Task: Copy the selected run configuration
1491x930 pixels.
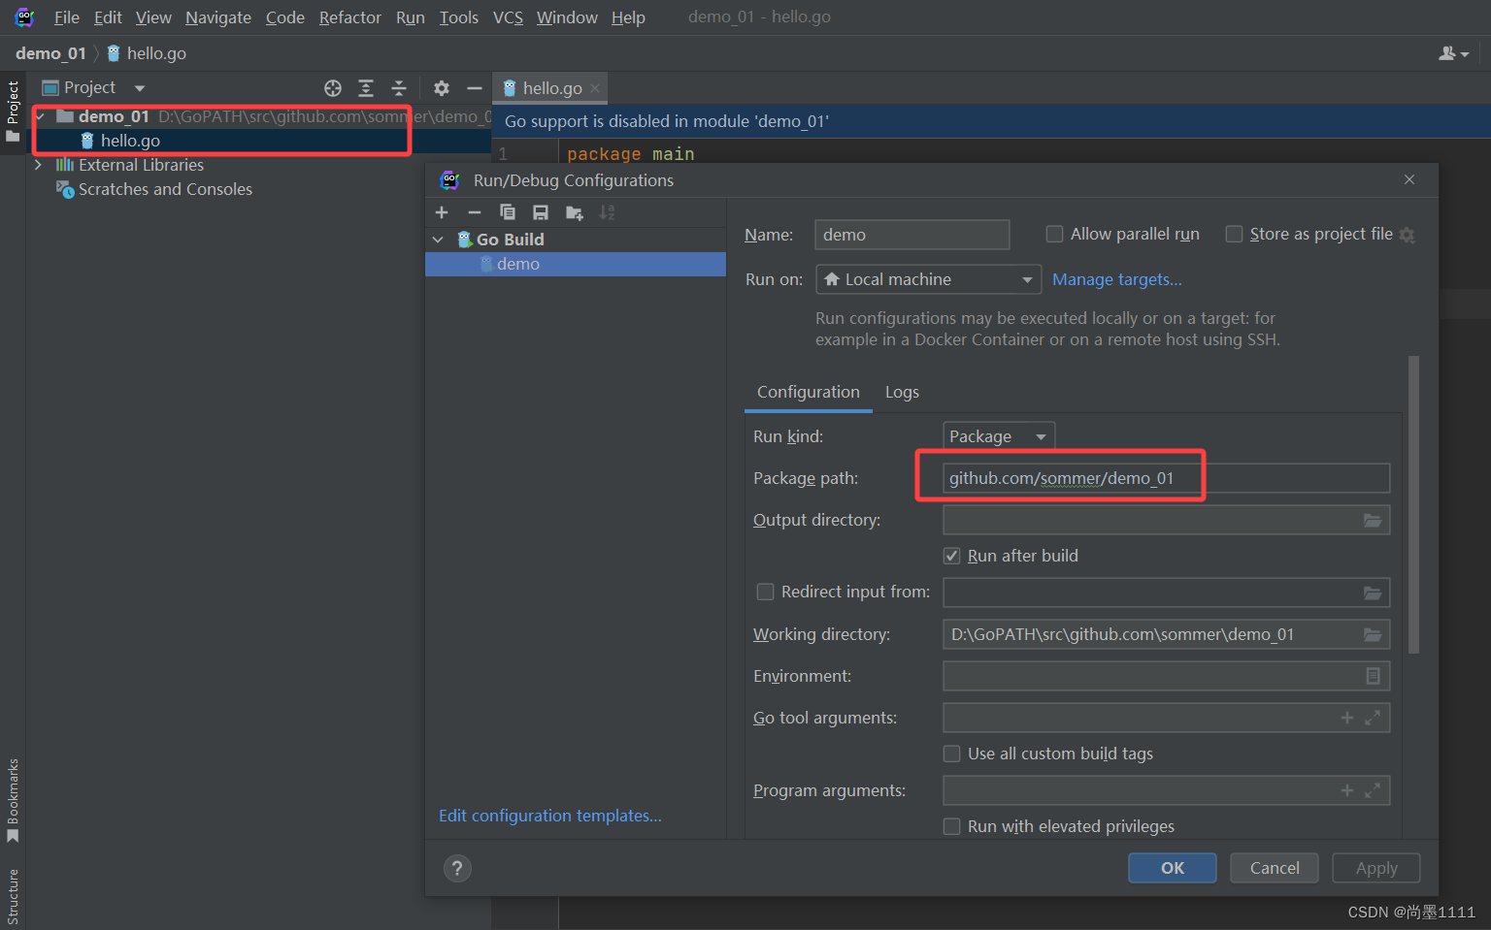Action: pos(508,212)
